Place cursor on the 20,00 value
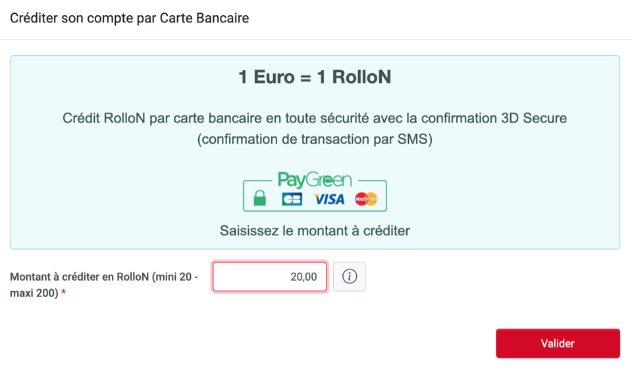Screen dimensions: 632x371 pyautogui.click(x=303, y=277)
